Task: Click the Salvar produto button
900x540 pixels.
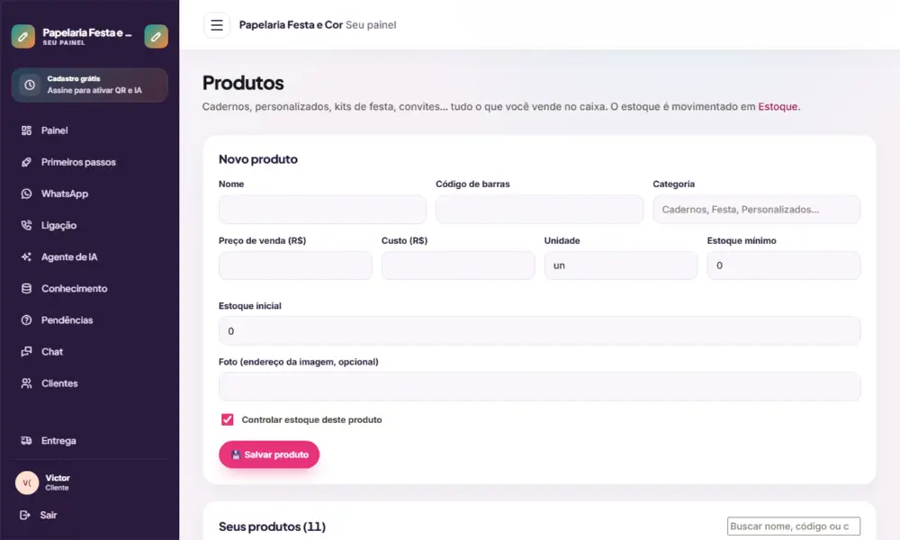Action: [x=269, y=454]
